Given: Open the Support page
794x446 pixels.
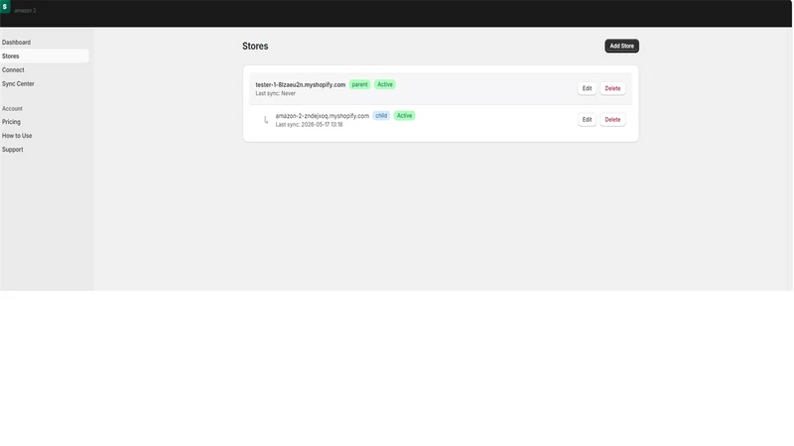Looking at the screenshot, I should coord(13,150).
